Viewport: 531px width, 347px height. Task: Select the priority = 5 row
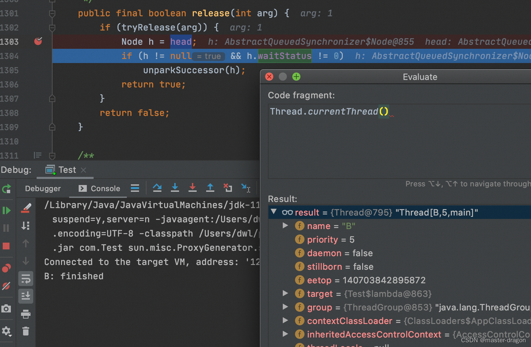click(400, 240)
